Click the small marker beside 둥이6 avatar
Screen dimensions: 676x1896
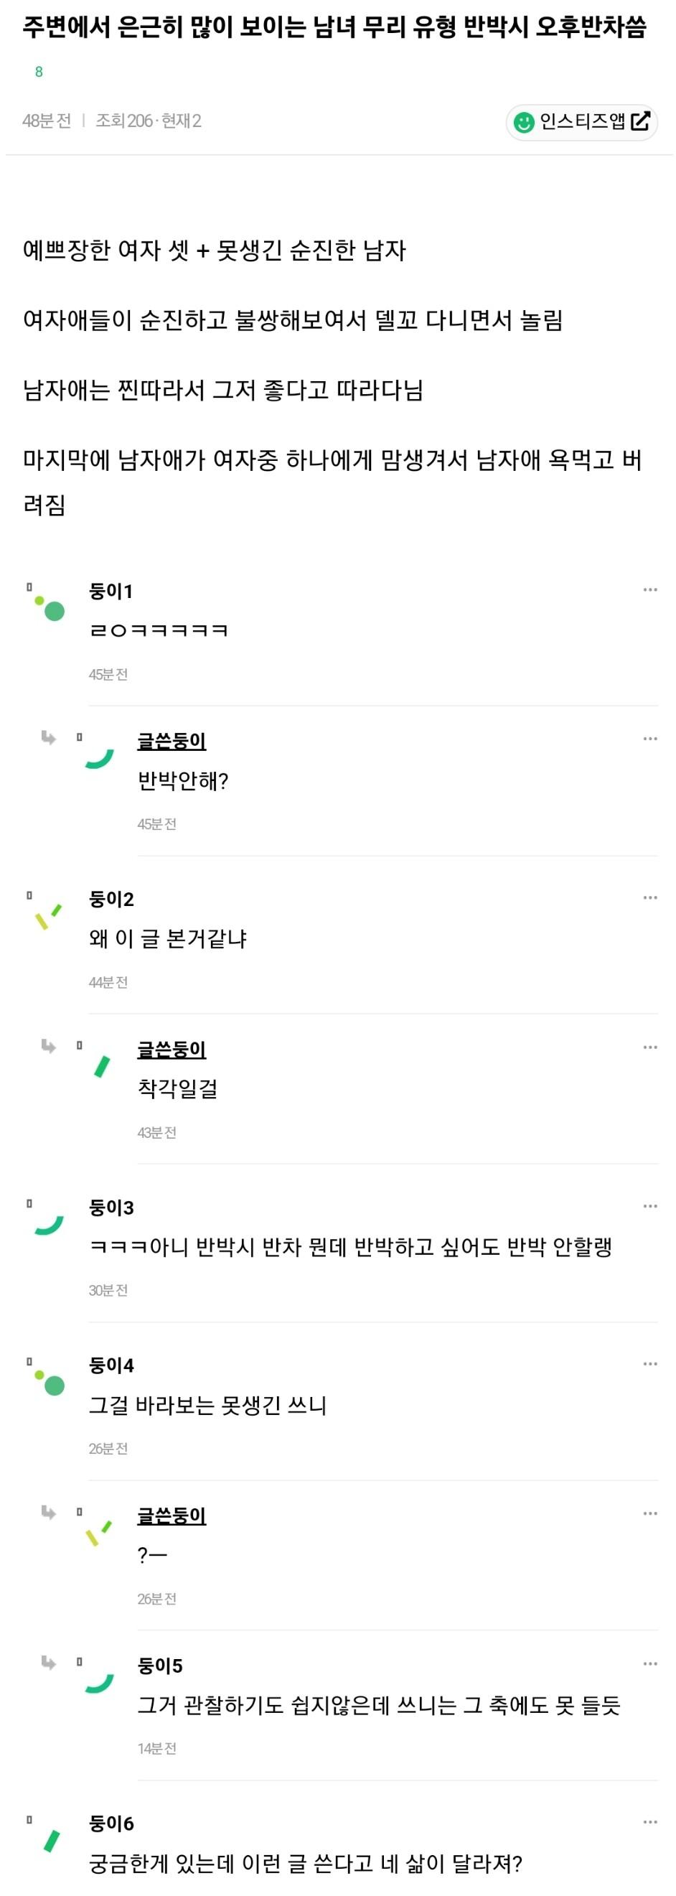coord(29,1819)
